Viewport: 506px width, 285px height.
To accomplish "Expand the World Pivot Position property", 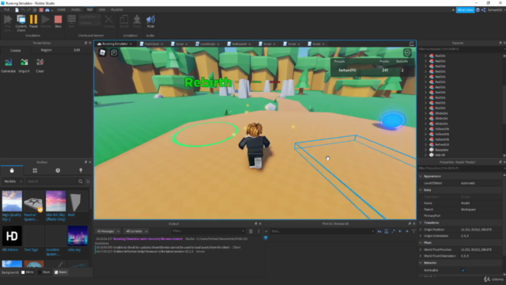I will [x=421, y=249].
